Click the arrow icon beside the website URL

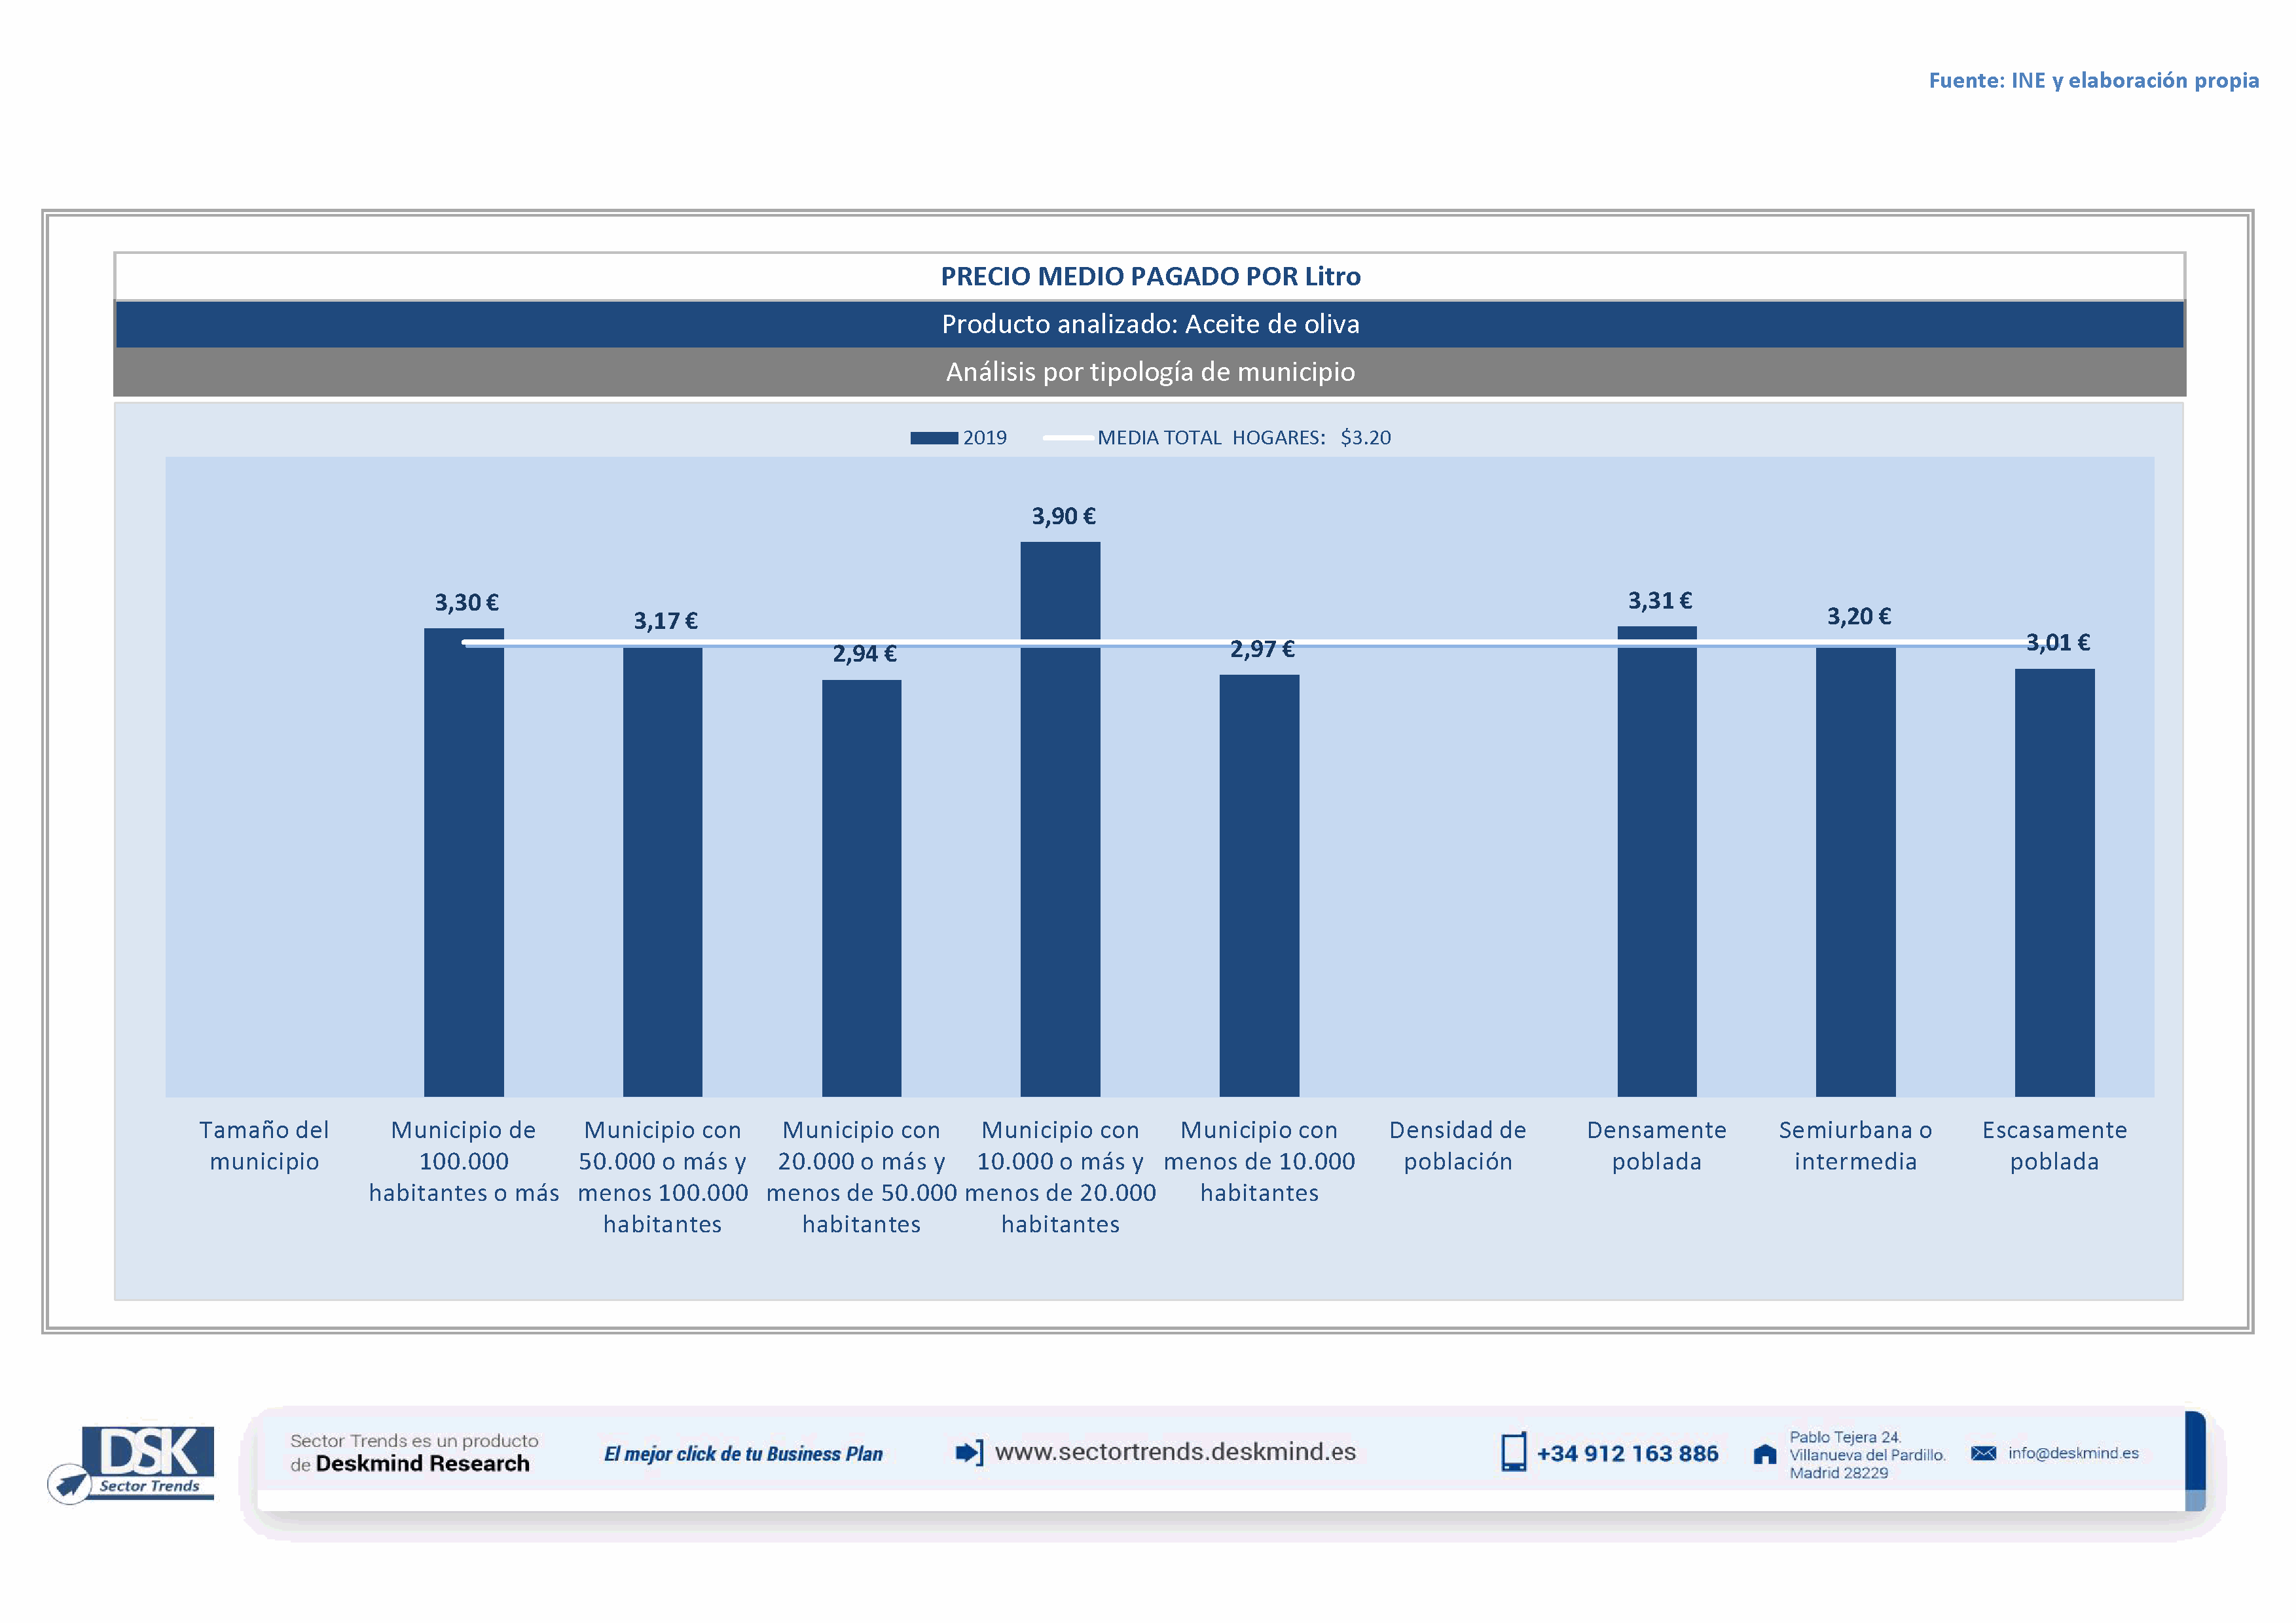click(x=968, y=1452)
